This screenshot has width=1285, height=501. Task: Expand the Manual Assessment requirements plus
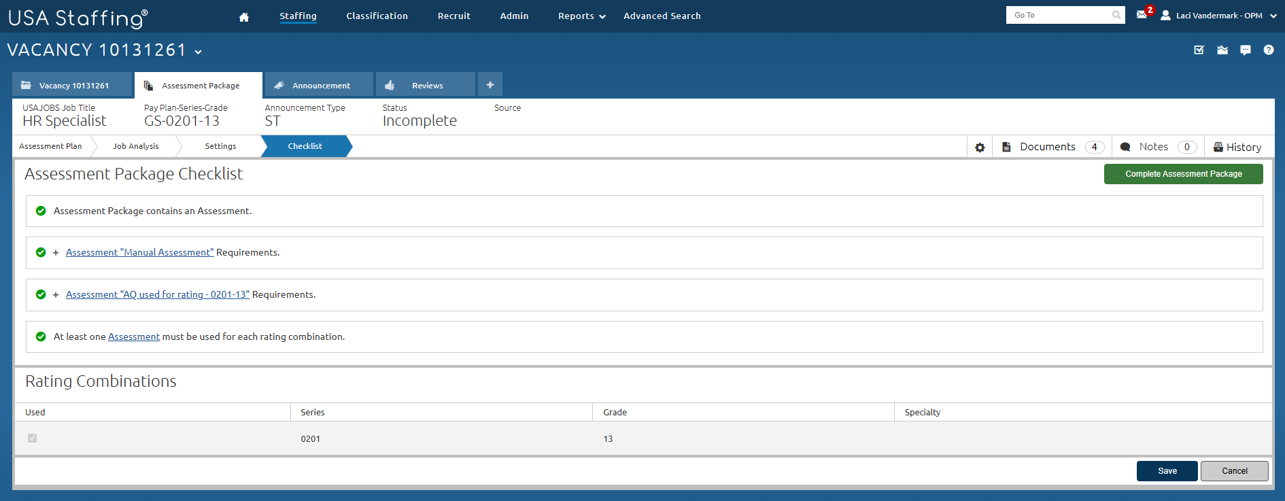click(x=56, y=252)
